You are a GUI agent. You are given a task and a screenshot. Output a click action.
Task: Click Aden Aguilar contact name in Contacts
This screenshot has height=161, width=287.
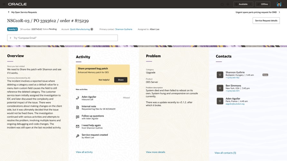pyautogui.click(x=233, y=99)
